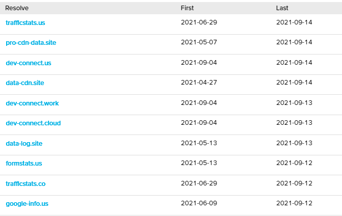Click first-seen date 2021-04-27 of data-cdn.site
The height and width of the screenshot is (216, 342).
(199, 83)
